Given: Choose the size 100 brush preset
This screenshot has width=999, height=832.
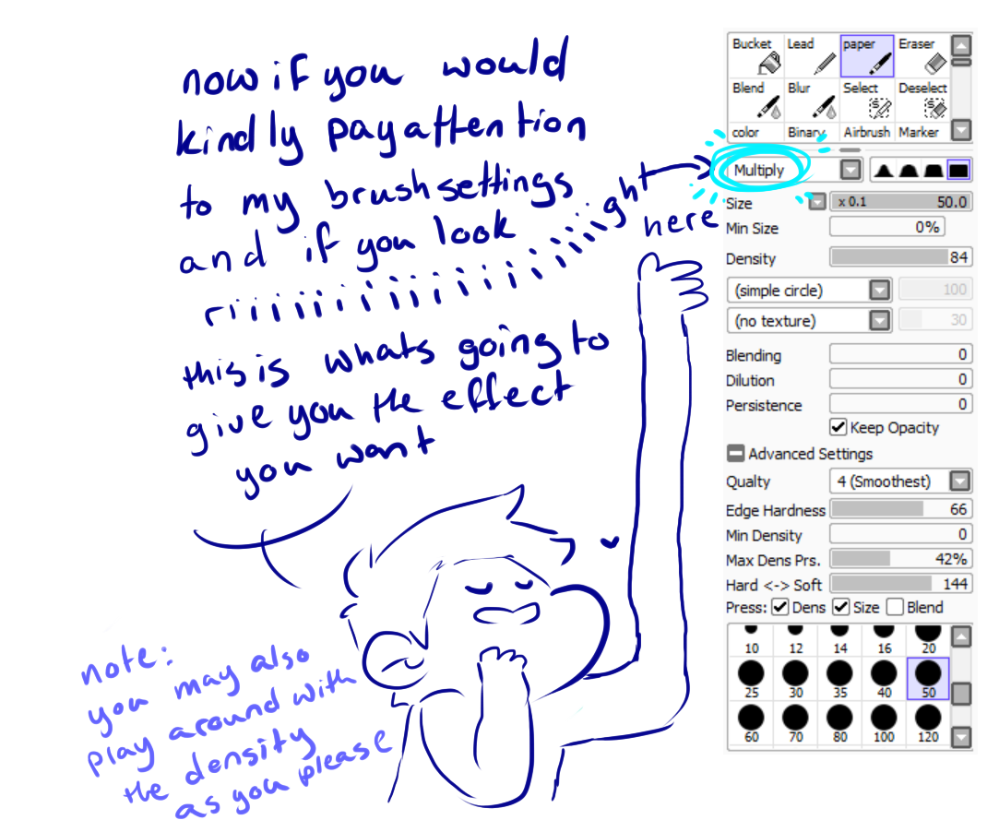Looking at the screenshot, I should (885, 722).
